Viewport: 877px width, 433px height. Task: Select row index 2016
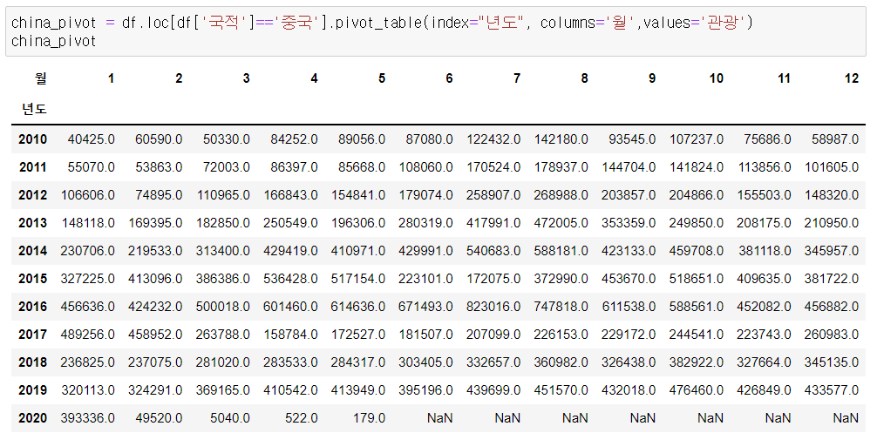coord(33,307)
